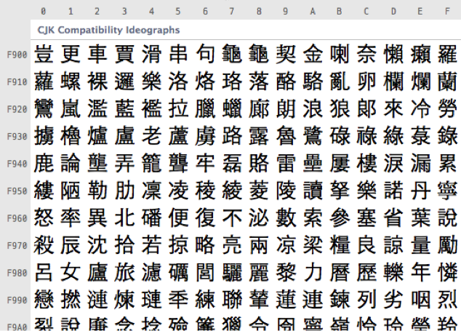The width and height of the screenshot is (461, 331).
Task: Select the 年 character in row F980
Action: pyautogui.click(x=420, y=273)
